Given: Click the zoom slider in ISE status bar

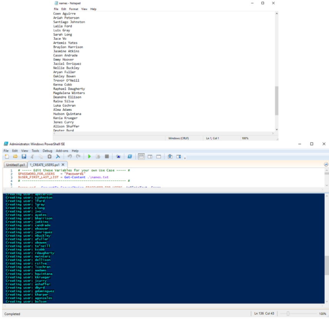Looking at the screenshot, I should [287, 314].
